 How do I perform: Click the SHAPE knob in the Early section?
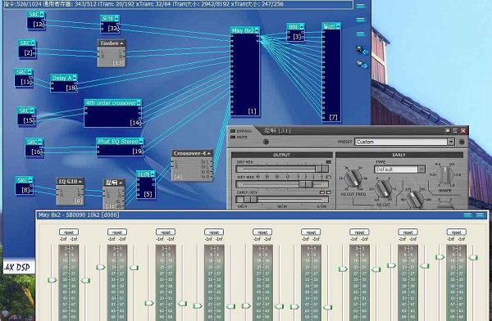tap(445, 175)
